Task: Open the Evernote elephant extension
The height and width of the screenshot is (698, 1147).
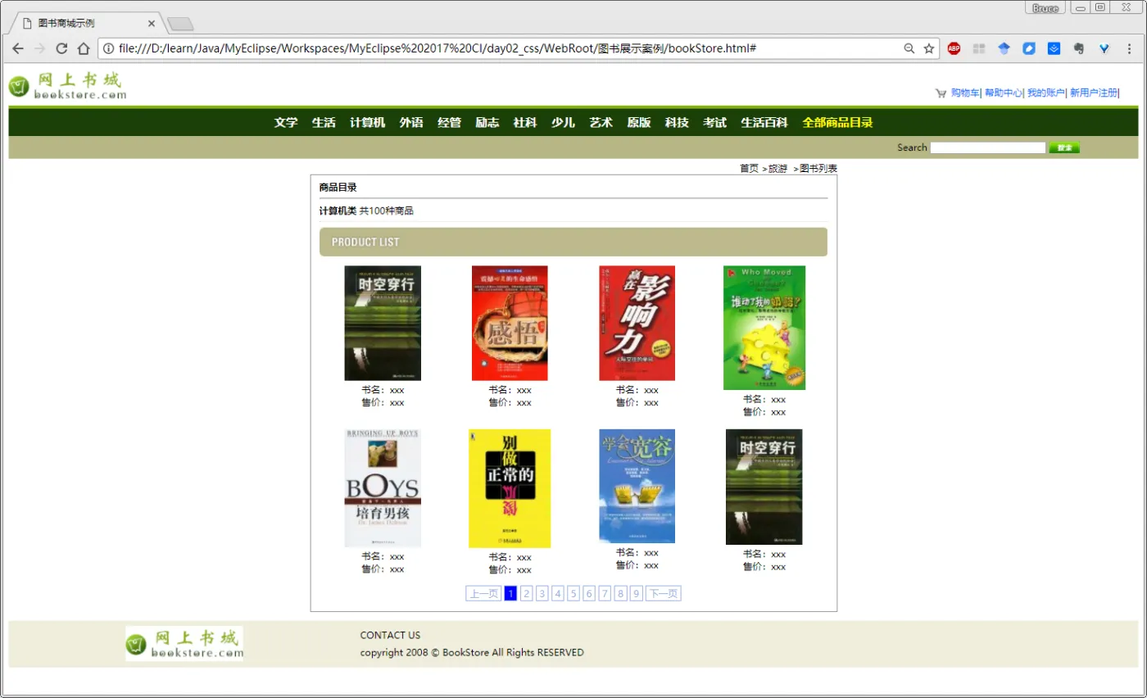Action: tap(1079, 48)
